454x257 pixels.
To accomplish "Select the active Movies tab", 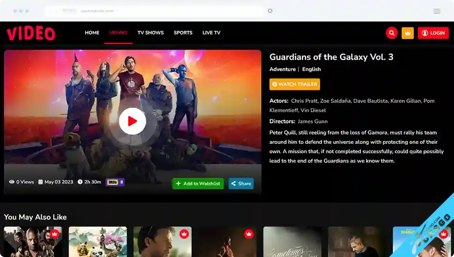I will 118,33.
